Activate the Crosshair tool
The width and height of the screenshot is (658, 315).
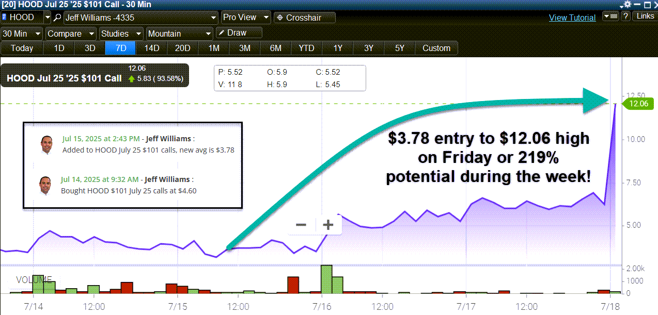pyautogui.click(x=305, y=18)
